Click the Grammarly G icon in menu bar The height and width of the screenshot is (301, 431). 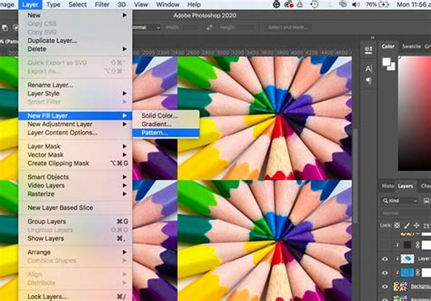pos(276,4)
